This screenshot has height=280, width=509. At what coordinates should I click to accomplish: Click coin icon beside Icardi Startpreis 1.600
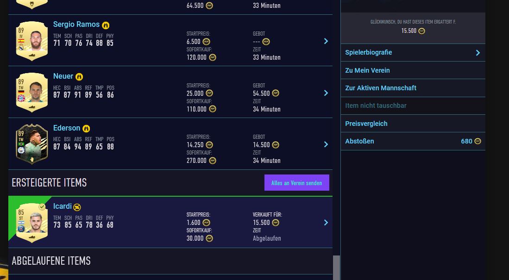[206, 223]
